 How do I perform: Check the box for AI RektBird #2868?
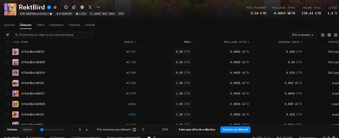tap(7, 104)
